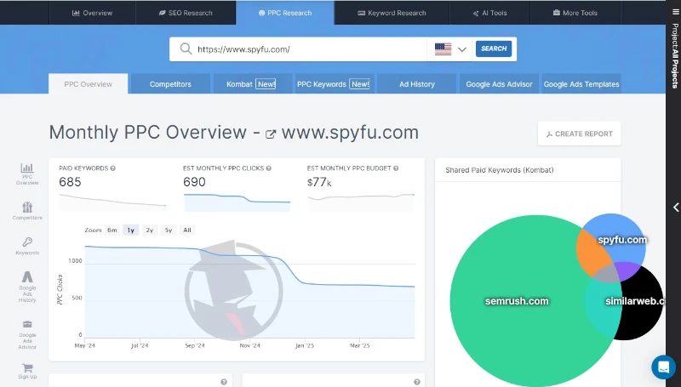Select the PPC Research navigation tab
Viewport: 681px width, 387px height.
(285, 13)
